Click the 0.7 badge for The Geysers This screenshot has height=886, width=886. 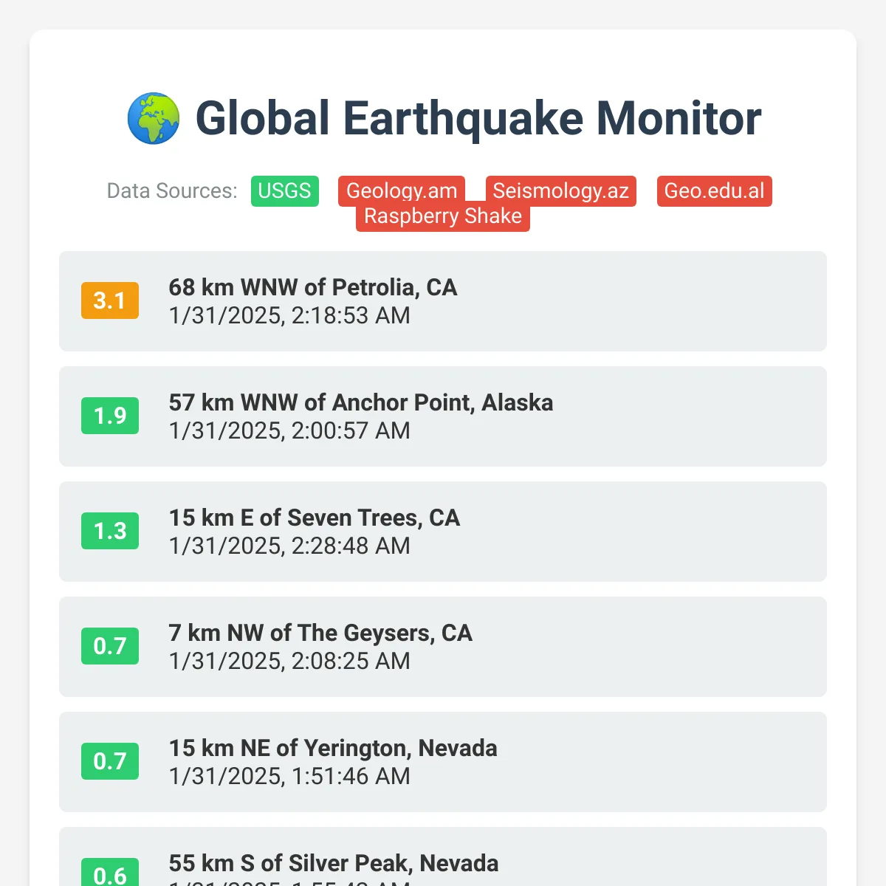coord(110,646)
